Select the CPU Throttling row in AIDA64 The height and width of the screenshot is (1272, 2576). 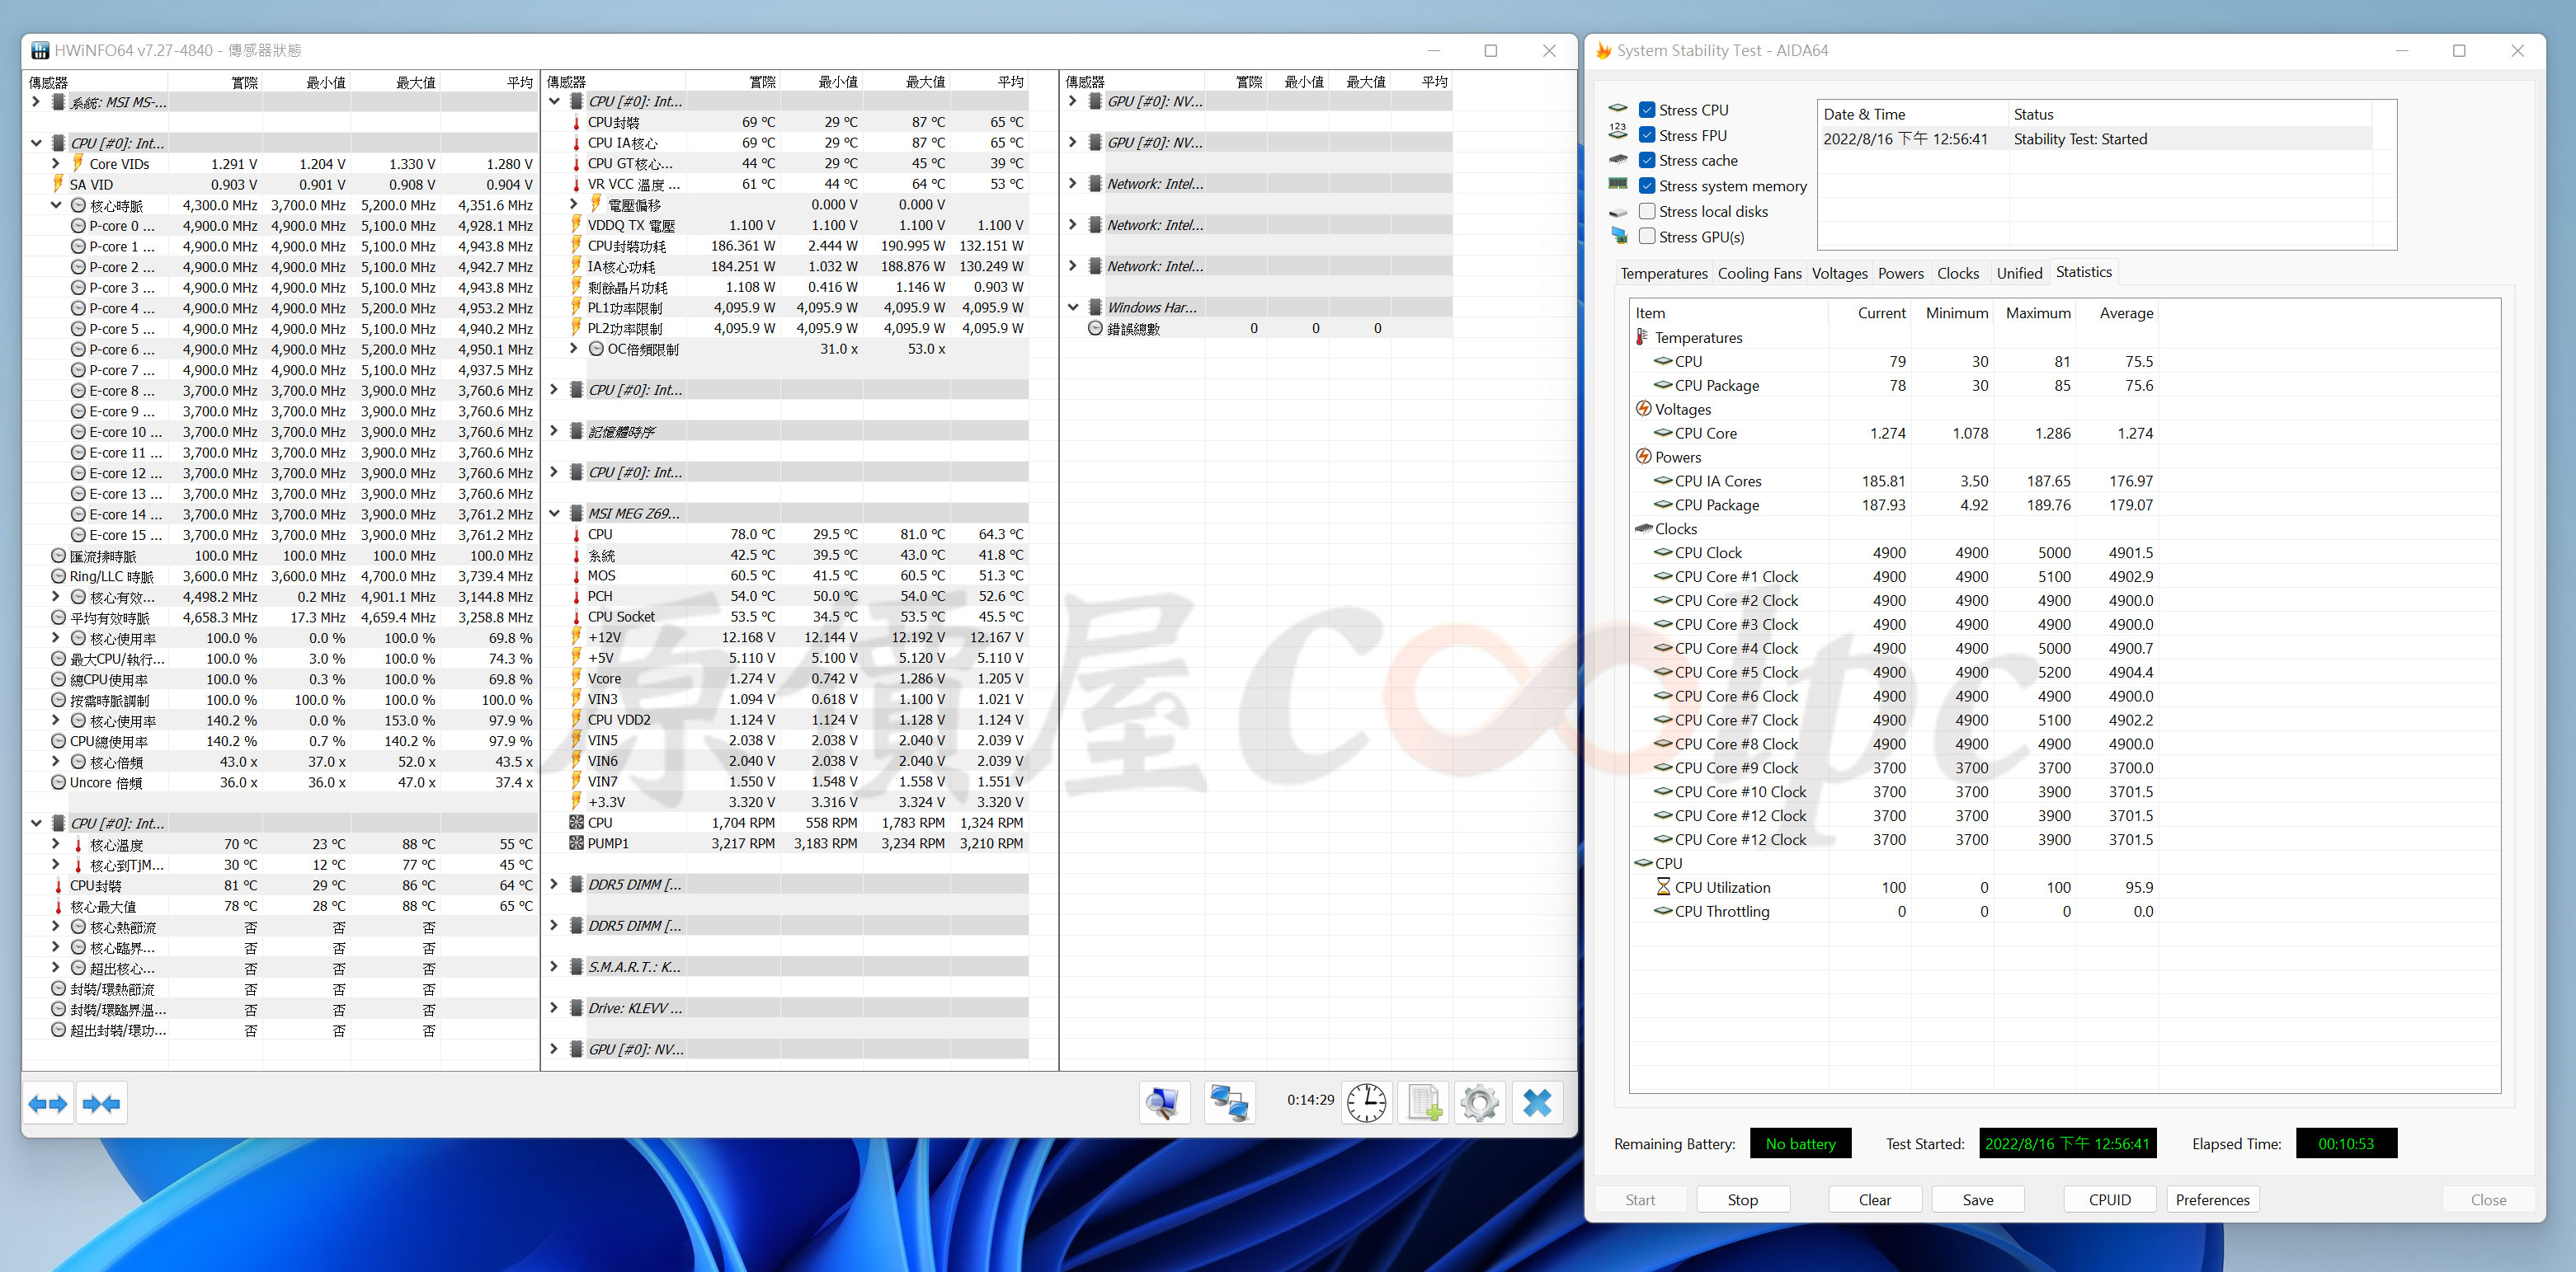point(1895,910)
